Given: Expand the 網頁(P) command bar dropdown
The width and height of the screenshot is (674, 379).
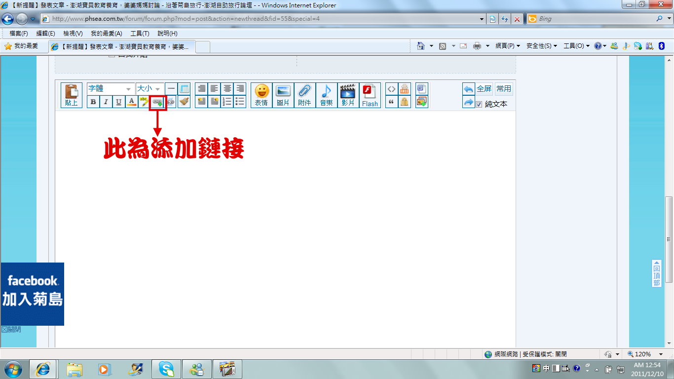Looking at the screenshot, I should (508, 46).
